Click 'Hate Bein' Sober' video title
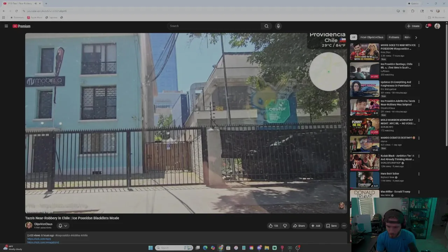Screen dimensions: 448x252 point(390,174)
